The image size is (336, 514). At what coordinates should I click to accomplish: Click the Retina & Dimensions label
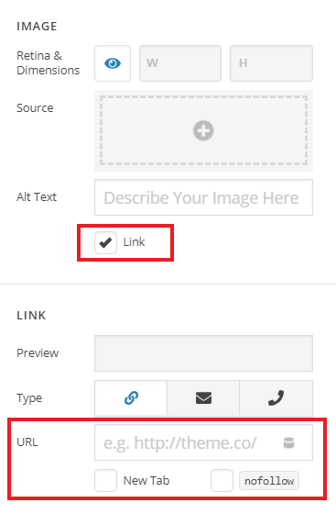[x=48, y=63]
